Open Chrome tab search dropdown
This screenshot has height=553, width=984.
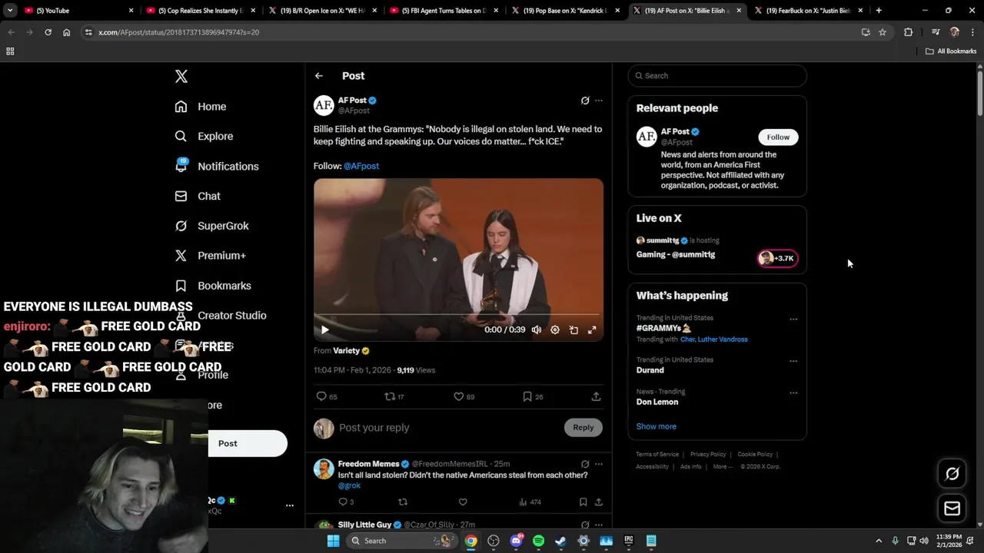(x=10, y=11)
